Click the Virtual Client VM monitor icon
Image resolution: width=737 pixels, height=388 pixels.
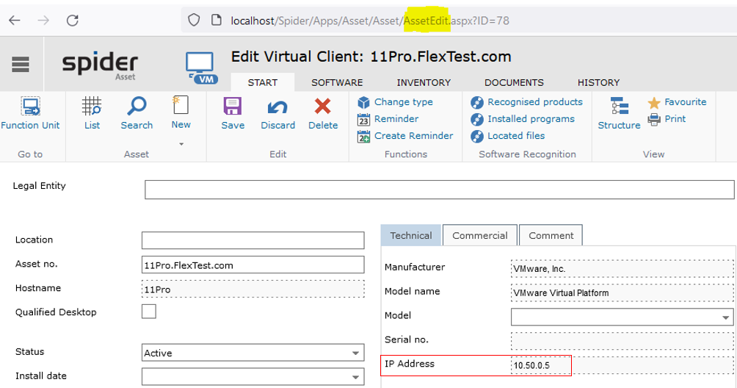[x=201, y=68]
